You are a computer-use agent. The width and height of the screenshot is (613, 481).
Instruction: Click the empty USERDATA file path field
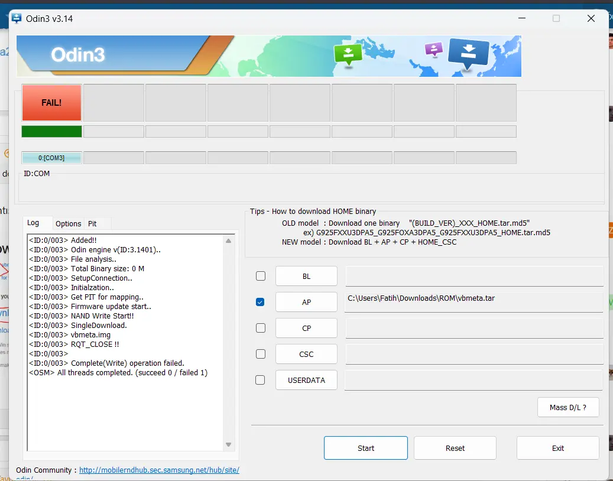[x=474, y=380]
